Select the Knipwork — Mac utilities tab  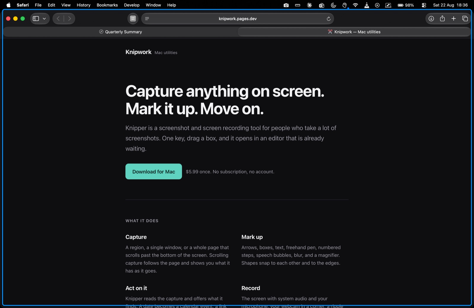(x=354, y=32)
